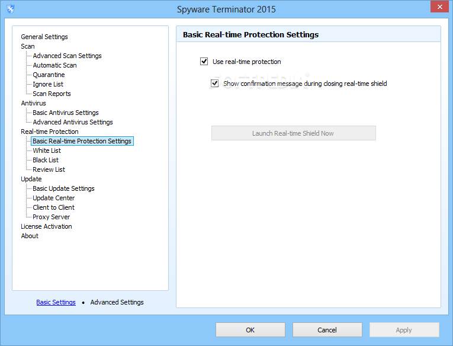Open Proxy Server settings
Viewport: 453px width, 346px height.
click(51, 217)
